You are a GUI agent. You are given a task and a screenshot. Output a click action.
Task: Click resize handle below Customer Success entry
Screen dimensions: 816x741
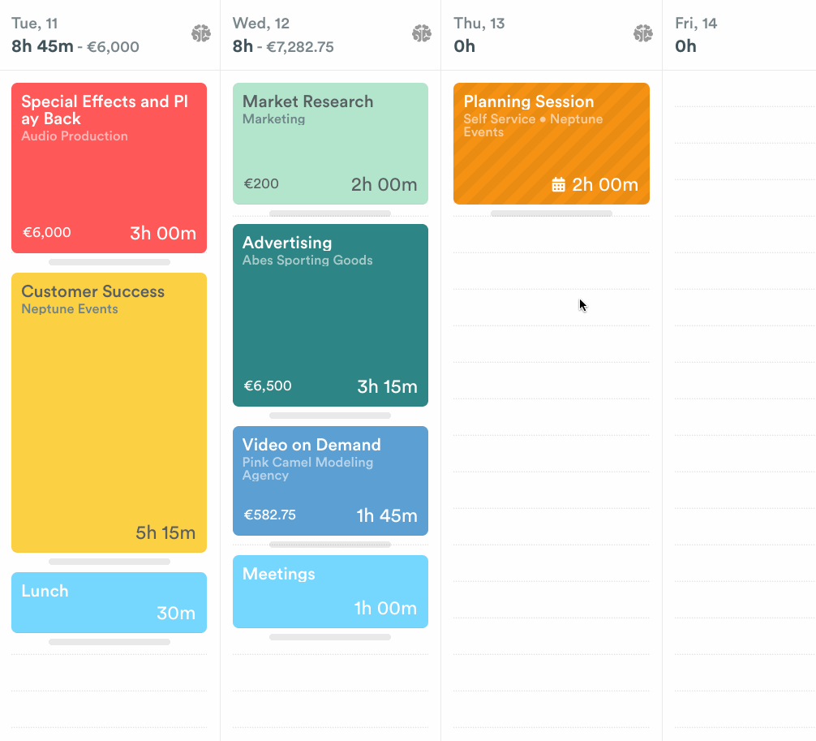(x=110, y=562)
